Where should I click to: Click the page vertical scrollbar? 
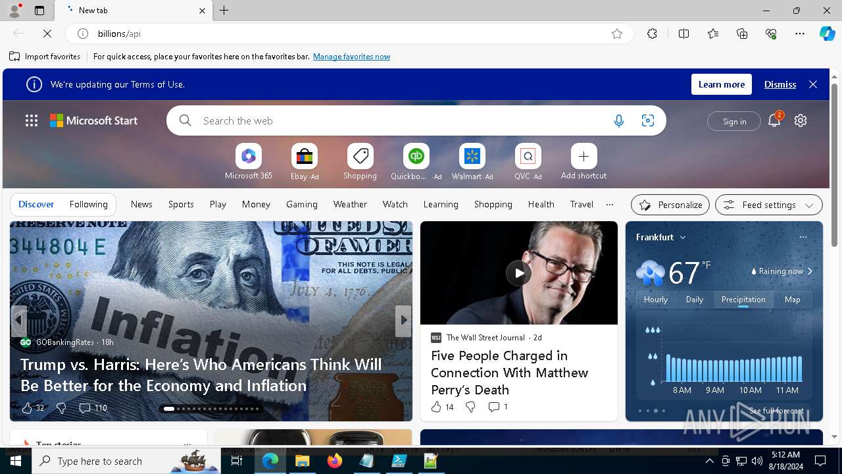[835, 166]
